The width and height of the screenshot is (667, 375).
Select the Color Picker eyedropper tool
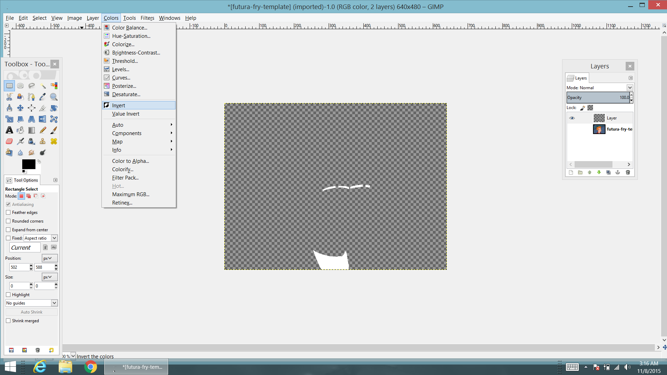[43, 97]
